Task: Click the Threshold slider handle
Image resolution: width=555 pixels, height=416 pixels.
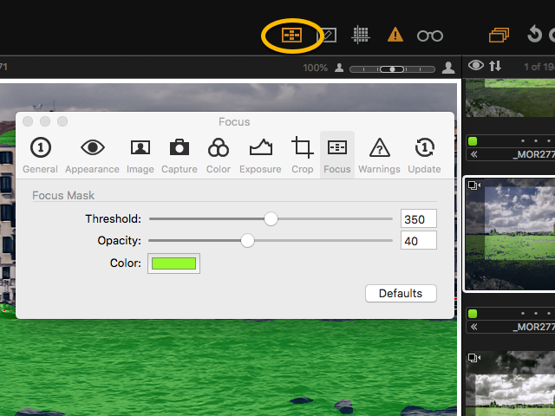Action: pos(271,219)
